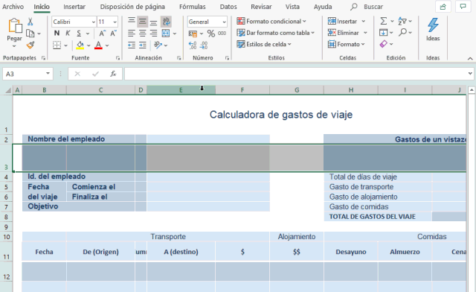Increase decimal places icon

coord(193,45)
